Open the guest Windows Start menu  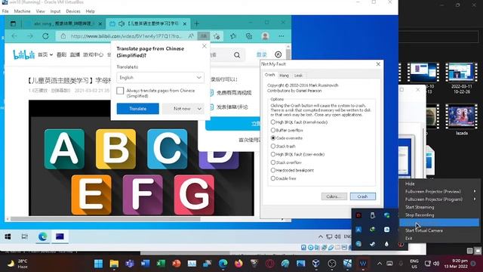8,236
